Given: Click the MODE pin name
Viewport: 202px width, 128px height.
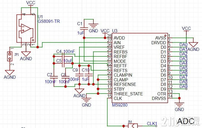Looking at the screenshot, I should (x=120, y=61).
